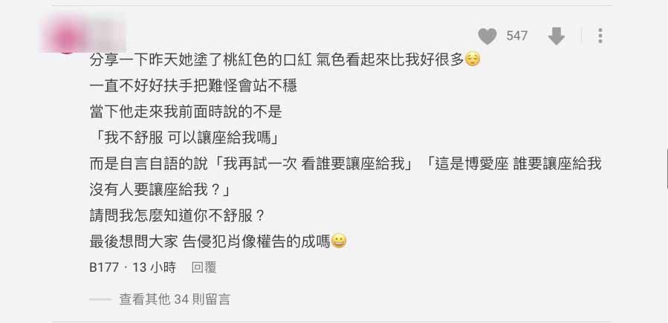668x323 pixels.
Task: Click the line 當下他走來我前面時說的不是
Action: [186, 112]
